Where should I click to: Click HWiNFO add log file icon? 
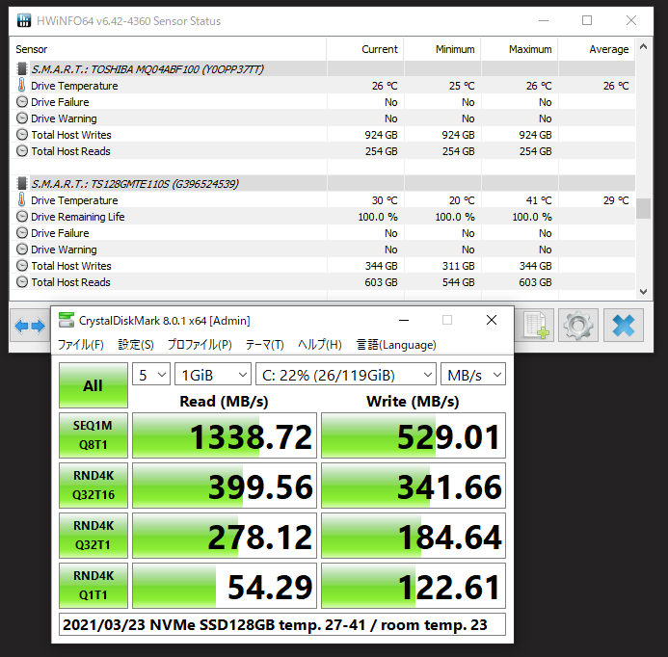(535, 326)
